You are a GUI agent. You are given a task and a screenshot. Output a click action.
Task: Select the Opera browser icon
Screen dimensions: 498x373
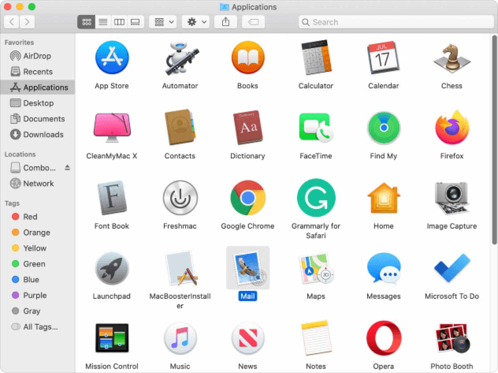coord(383,338)
